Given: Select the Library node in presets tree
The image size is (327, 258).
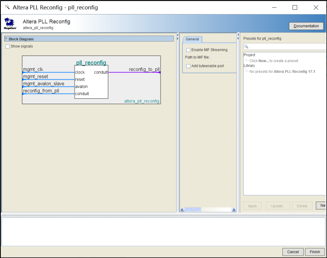Looking at the screenshot, I should 249,65.
